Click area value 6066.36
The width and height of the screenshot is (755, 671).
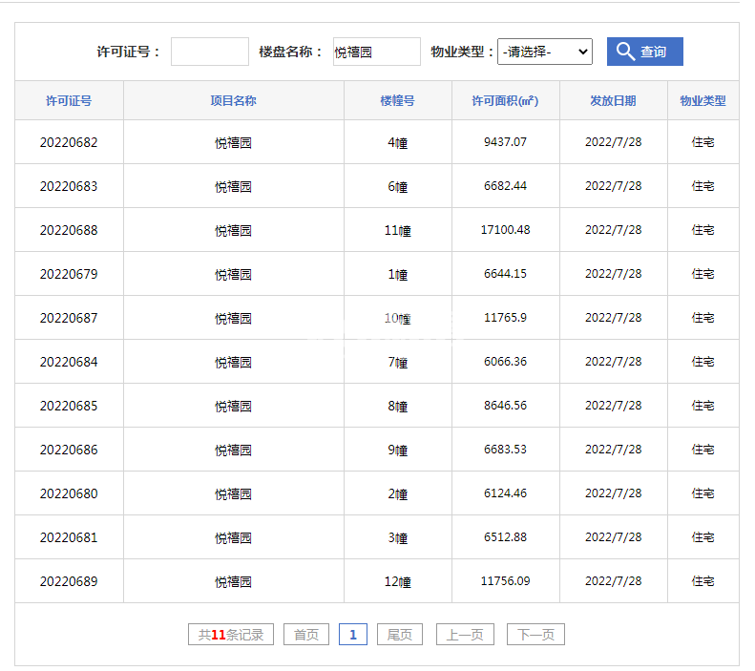coord(505,362)
